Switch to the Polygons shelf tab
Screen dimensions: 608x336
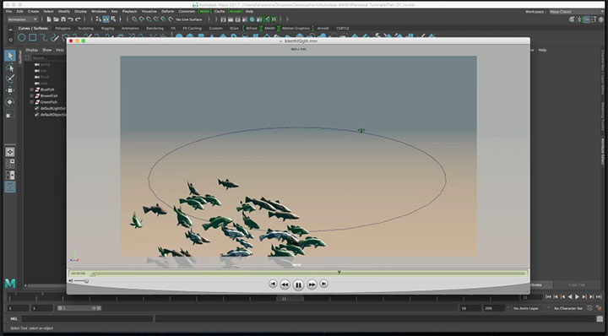click(x=62, y=29)
